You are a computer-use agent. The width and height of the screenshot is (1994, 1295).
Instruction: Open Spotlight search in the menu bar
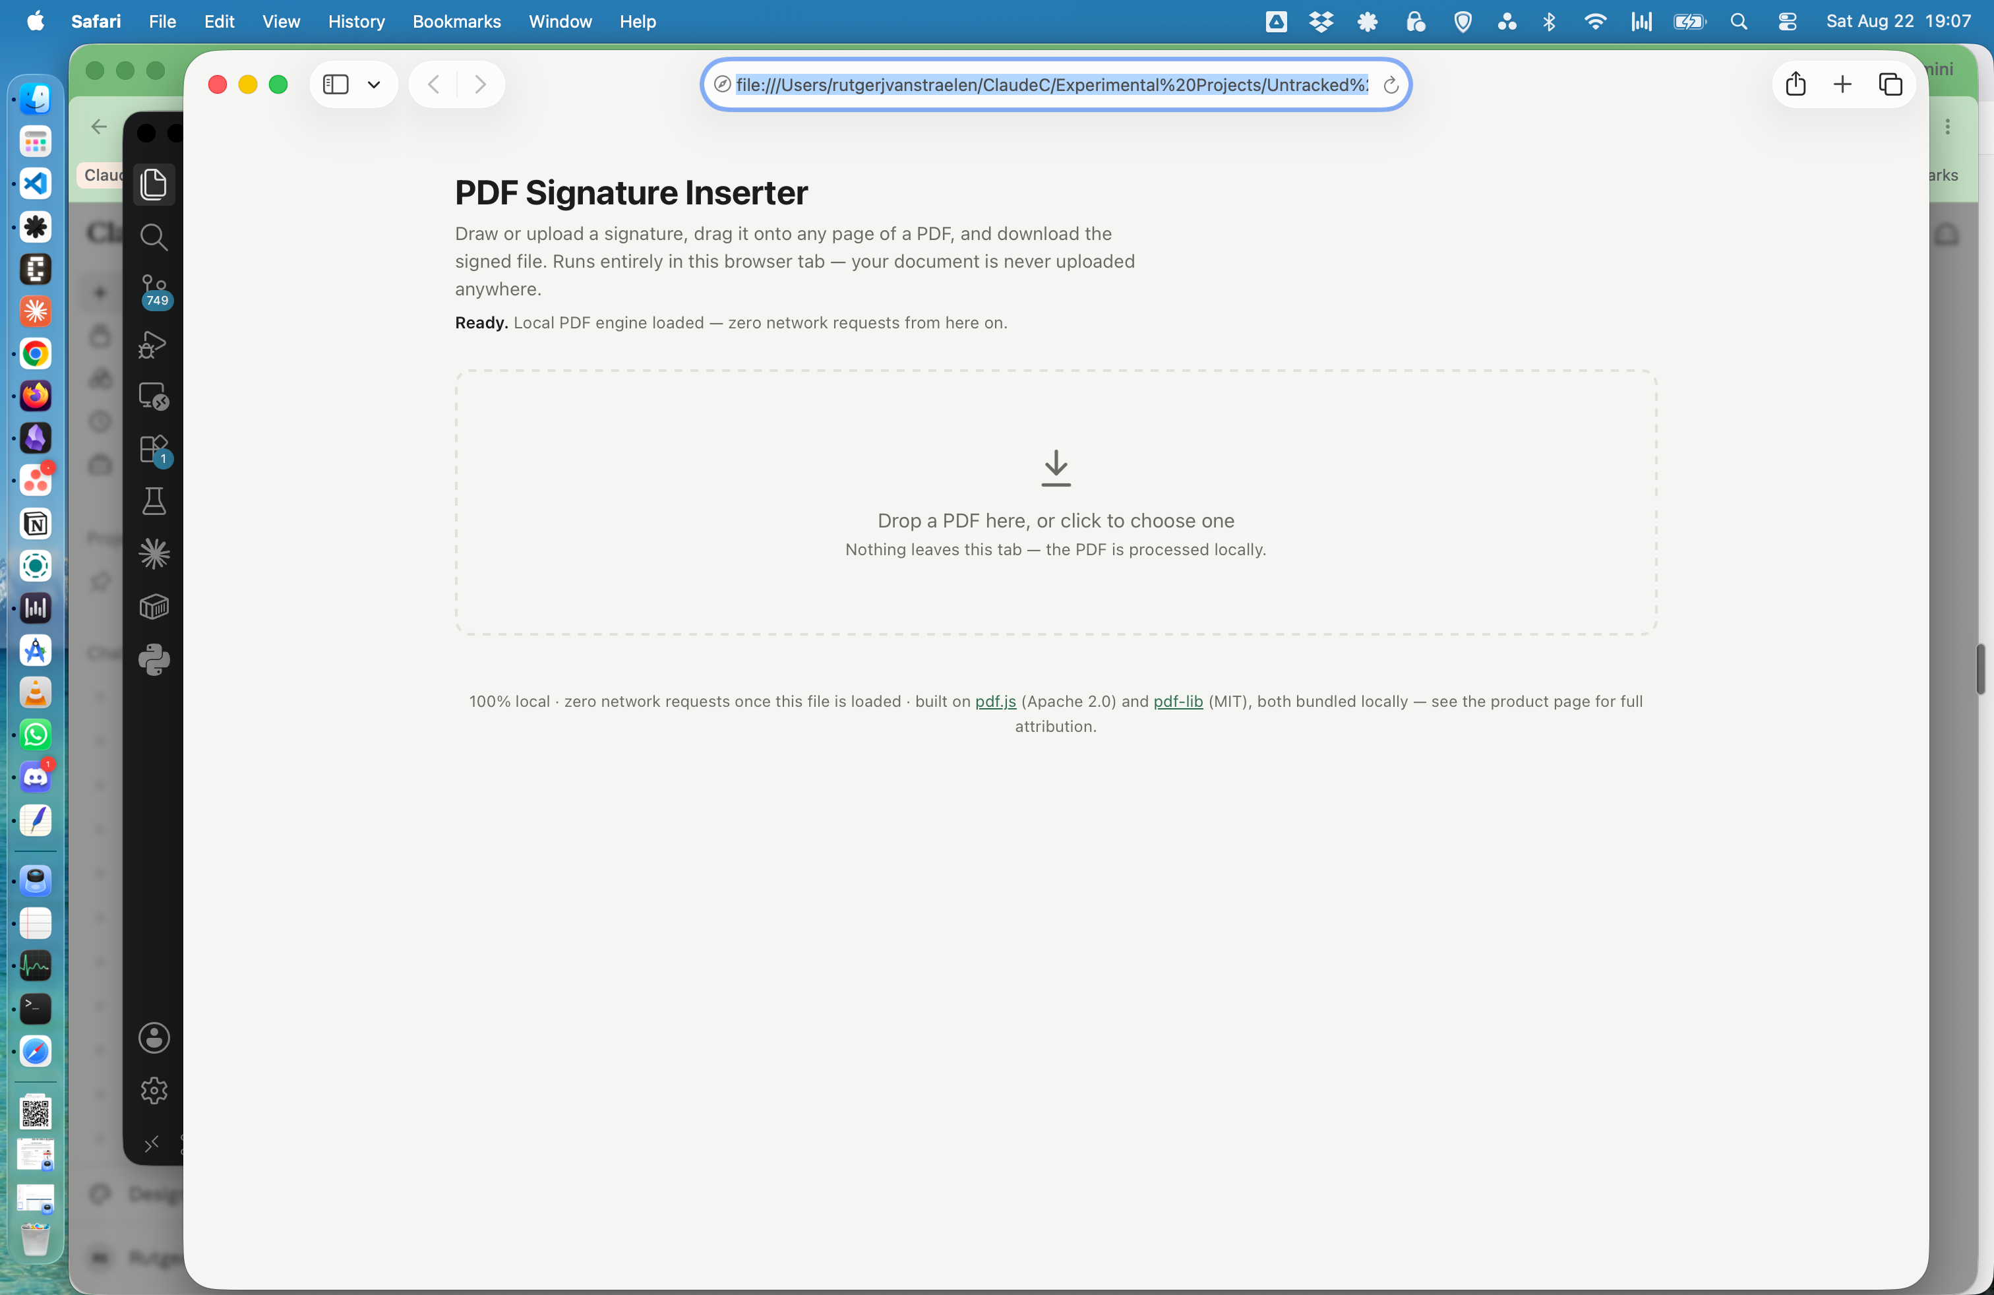1738,22
